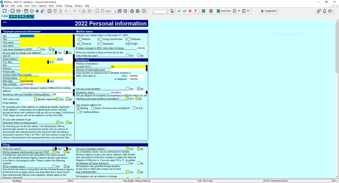Viewport: 339px width, 183px height.
Task: Check the Separated marital status box
Action: pyautogui.click(x=101, y=44)
